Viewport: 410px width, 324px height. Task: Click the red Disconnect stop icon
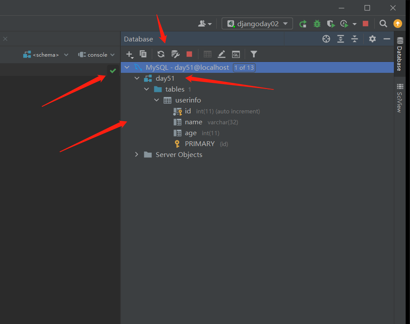[x=189, y=54]
